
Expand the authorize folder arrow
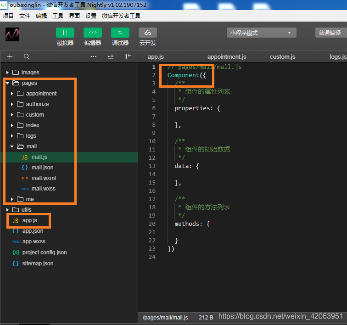[12, 104]
